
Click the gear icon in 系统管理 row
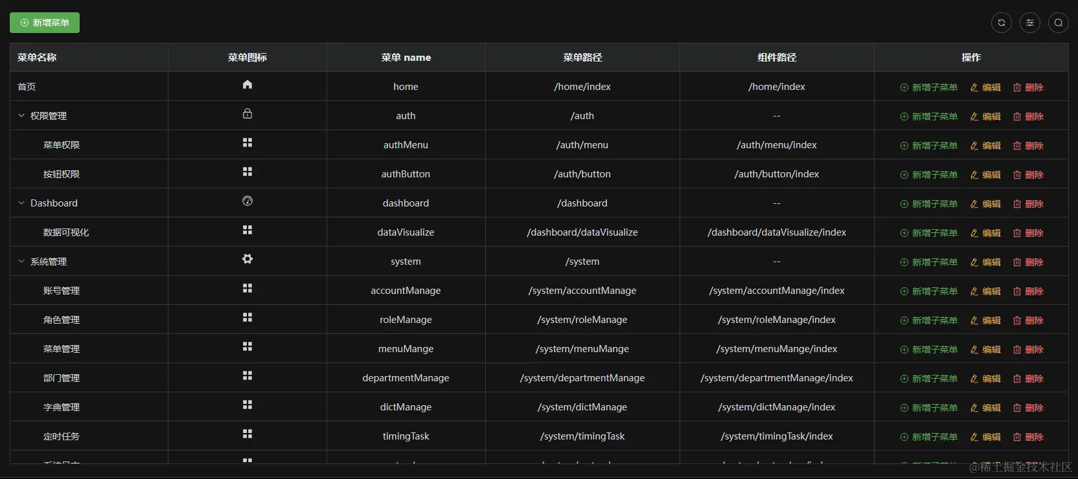(x=247, y=260)
